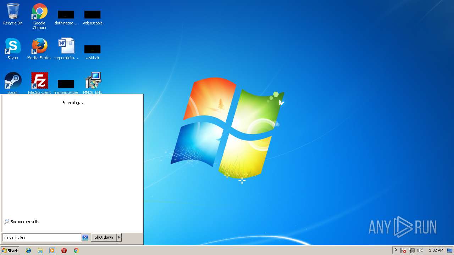Image resolution: width=454 pixels, height=255 pixels.
Task: Click the Start button
Action: [x=10, y=250]
